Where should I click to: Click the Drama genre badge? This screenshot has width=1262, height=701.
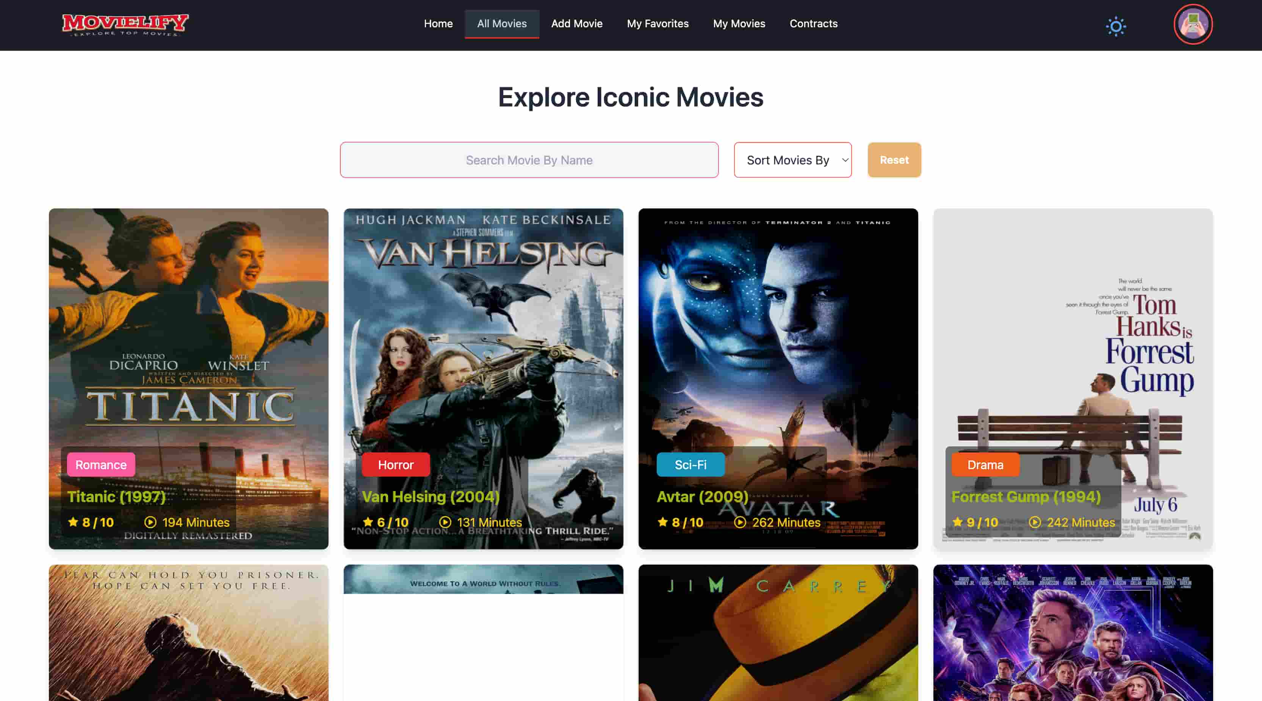tap(985, 465)
